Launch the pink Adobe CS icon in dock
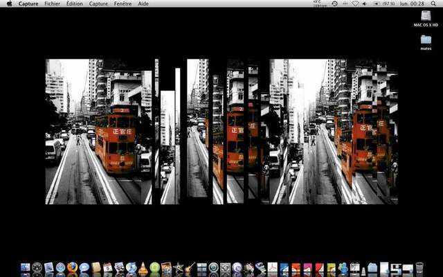 point(307,267)
